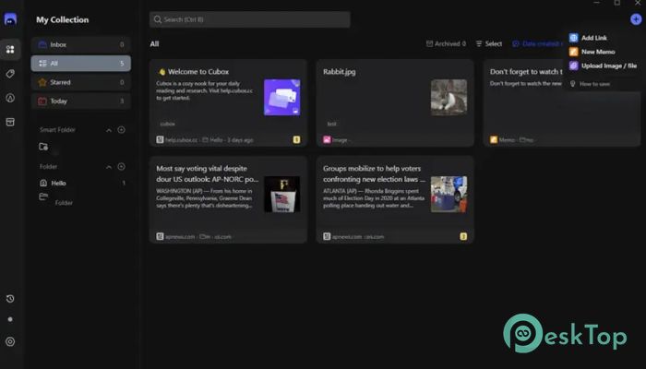Choose Add Link from the menu
This screenshot has height=369, width=646.
point(594,38)
